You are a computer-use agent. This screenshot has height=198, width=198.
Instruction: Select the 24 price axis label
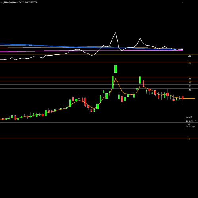(x=190, y=56)
